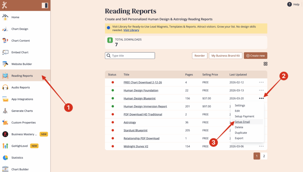Click the Create new button
303x172 pixels.
(x=255, y=56)
